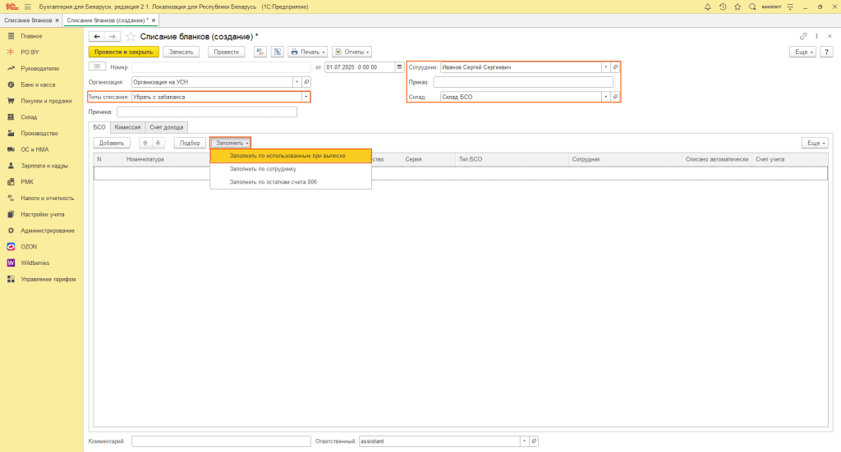Toggle the number field icon left of Номер

tap(97, 66)
